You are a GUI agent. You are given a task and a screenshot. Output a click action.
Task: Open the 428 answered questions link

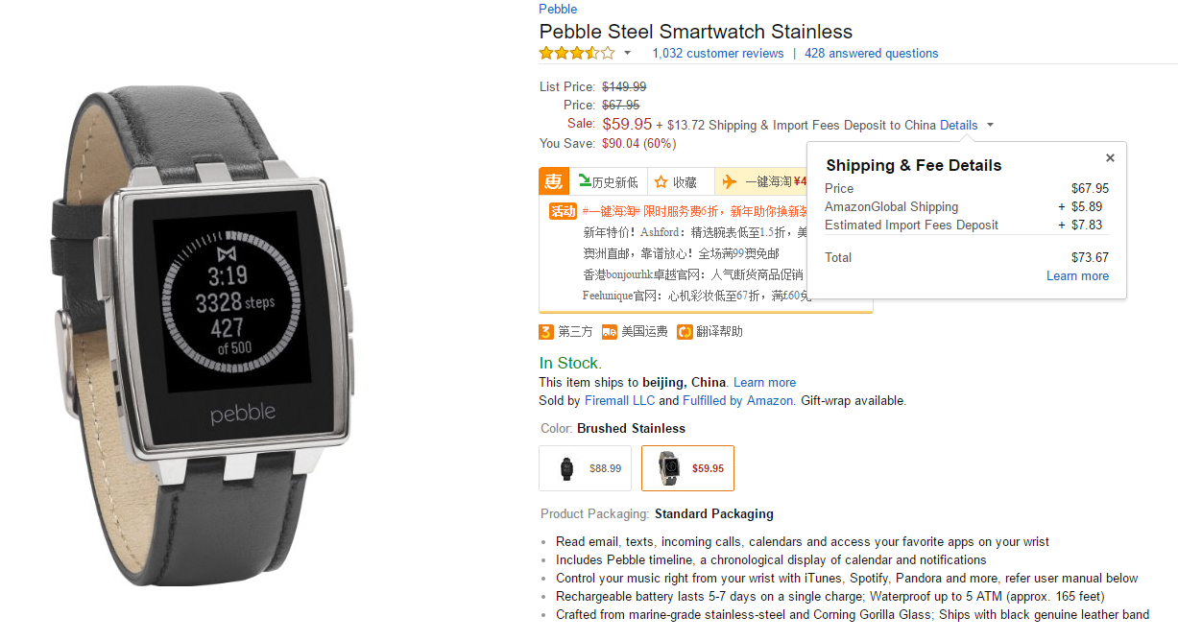[871, 54]
